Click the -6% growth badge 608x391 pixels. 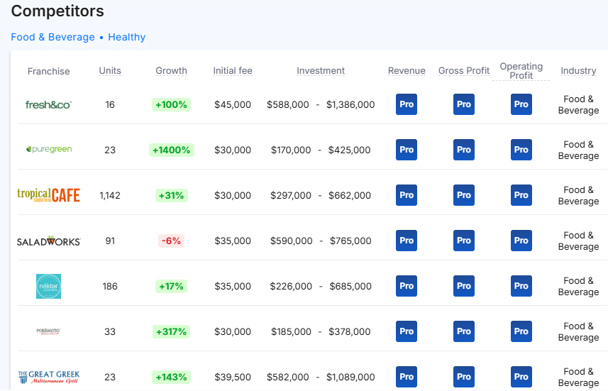[171, 241]
